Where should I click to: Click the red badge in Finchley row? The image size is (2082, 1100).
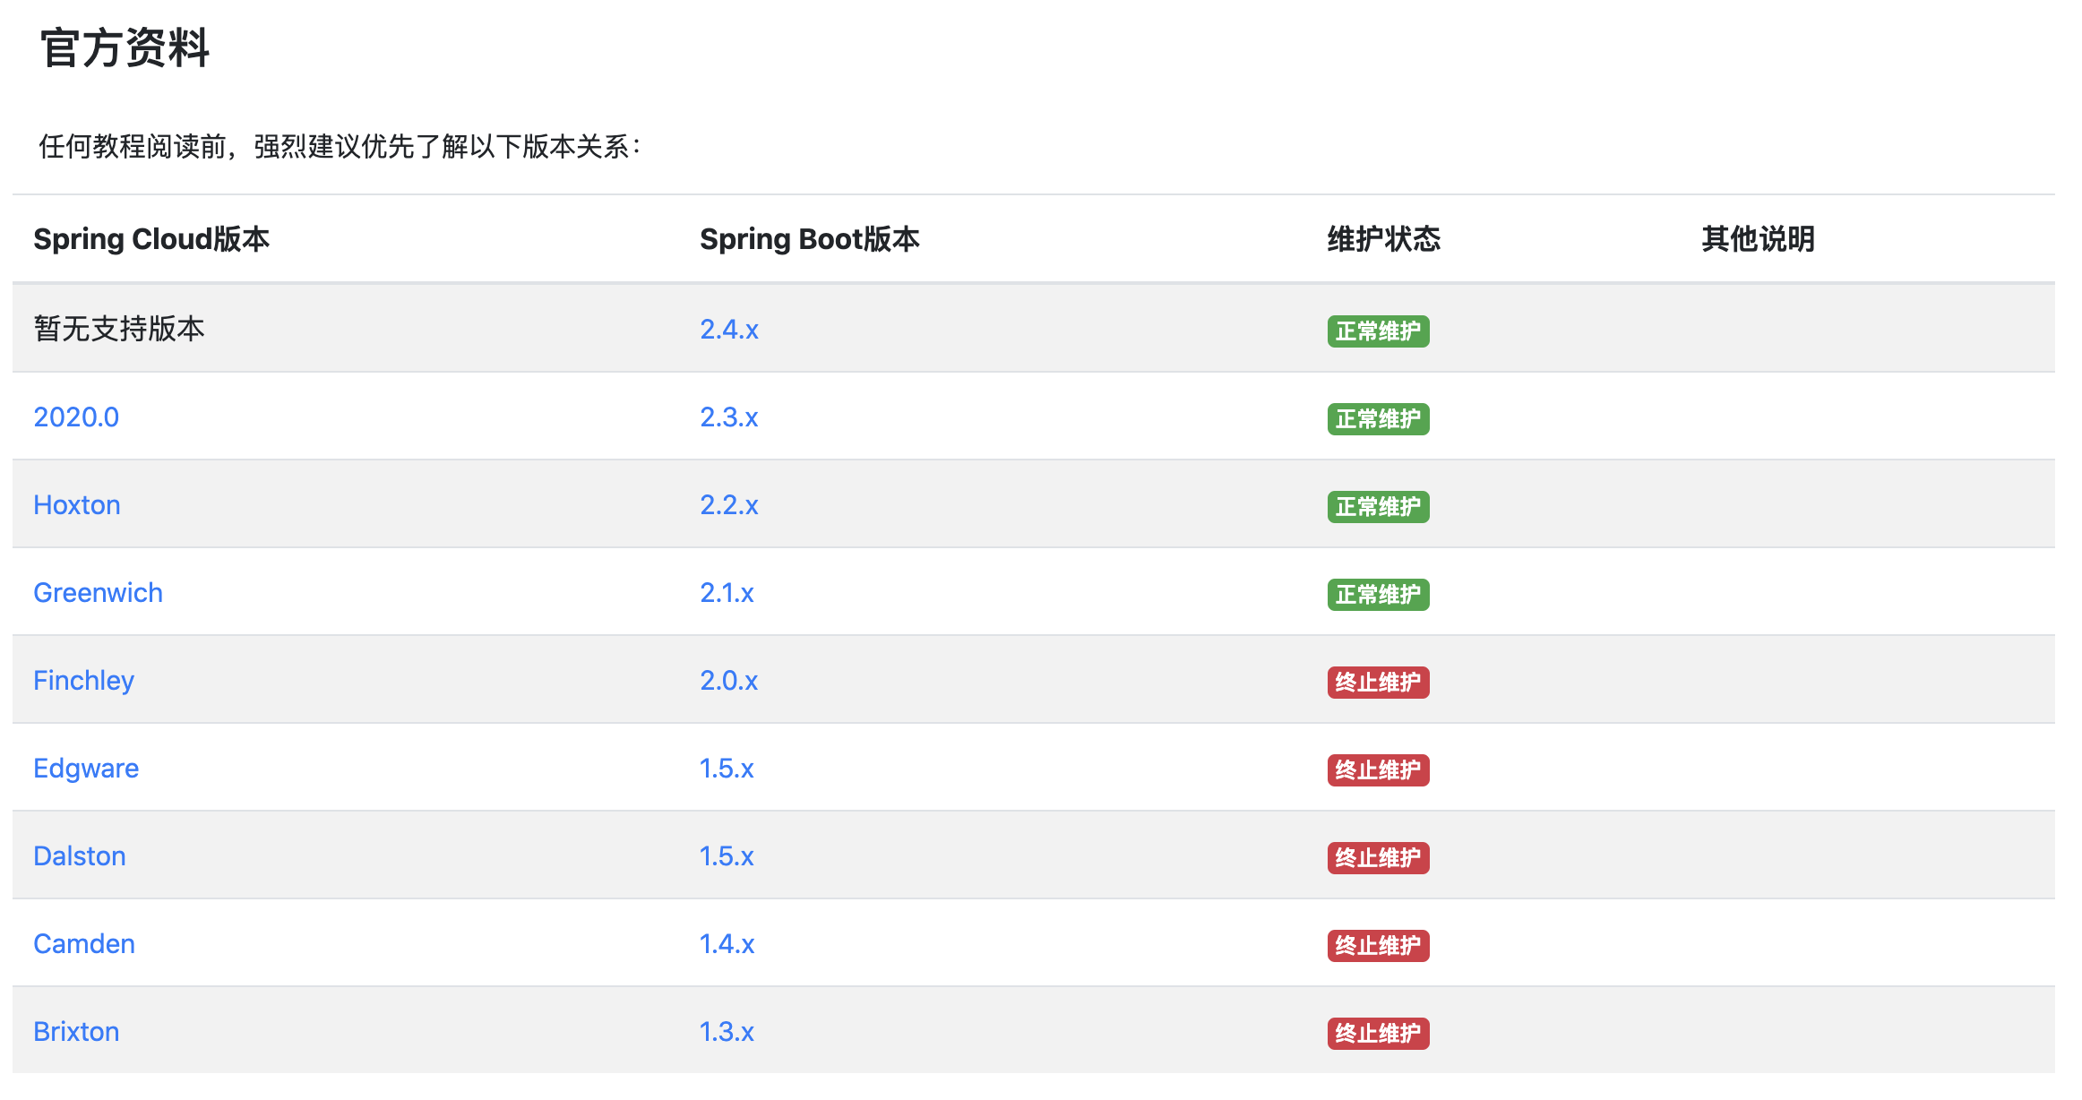coord(1378,683)
